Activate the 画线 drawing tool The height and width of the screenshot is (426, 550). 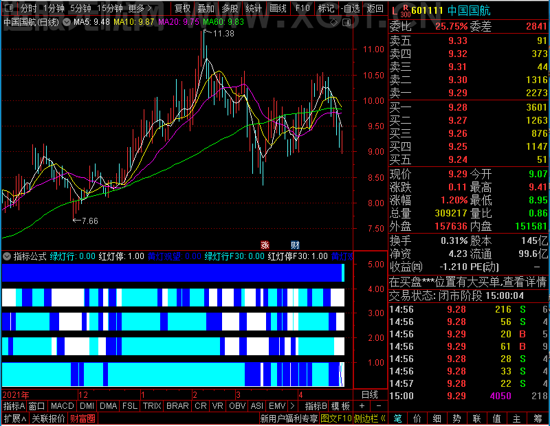(x=278, y=8)
